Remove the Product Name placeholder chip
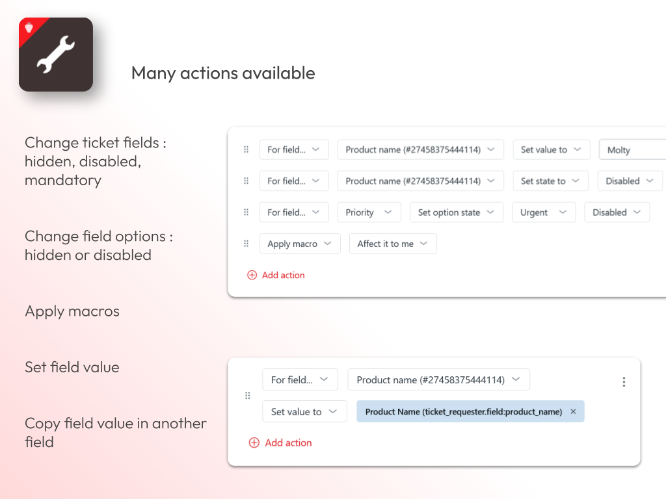 coord(573,412)
